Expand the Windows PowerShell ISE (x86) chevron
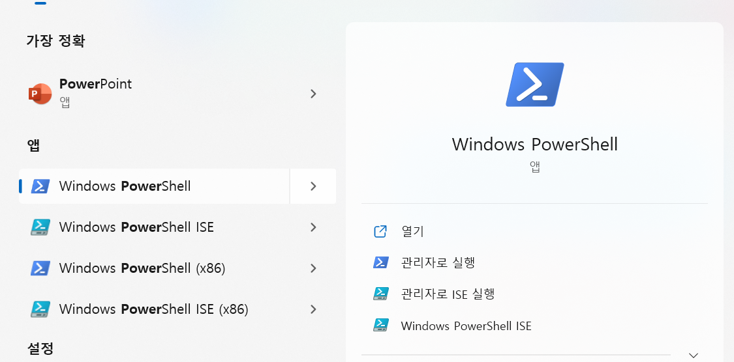The image size is (734, 362). (x=313, y=309)
